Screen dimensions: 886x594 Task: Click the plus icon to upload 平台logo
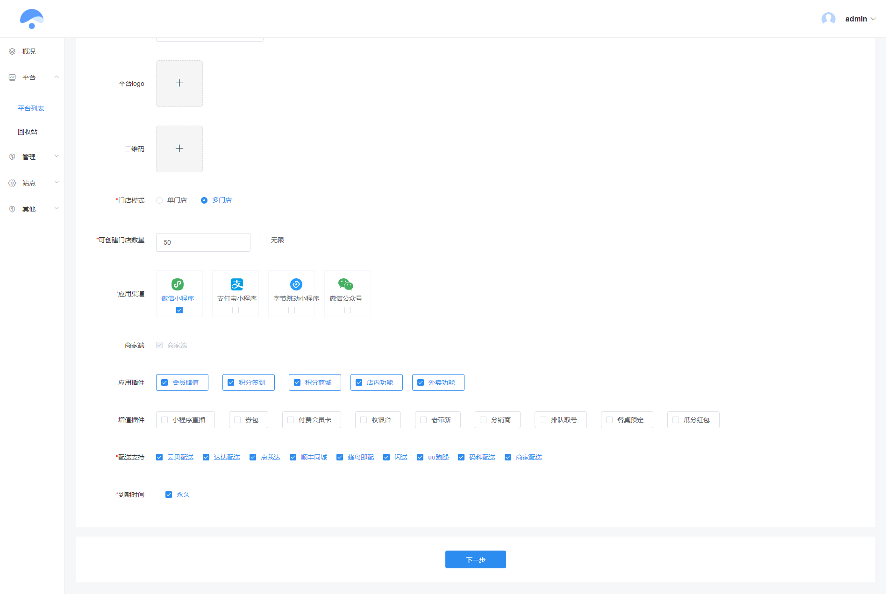[x=179, y=83]
